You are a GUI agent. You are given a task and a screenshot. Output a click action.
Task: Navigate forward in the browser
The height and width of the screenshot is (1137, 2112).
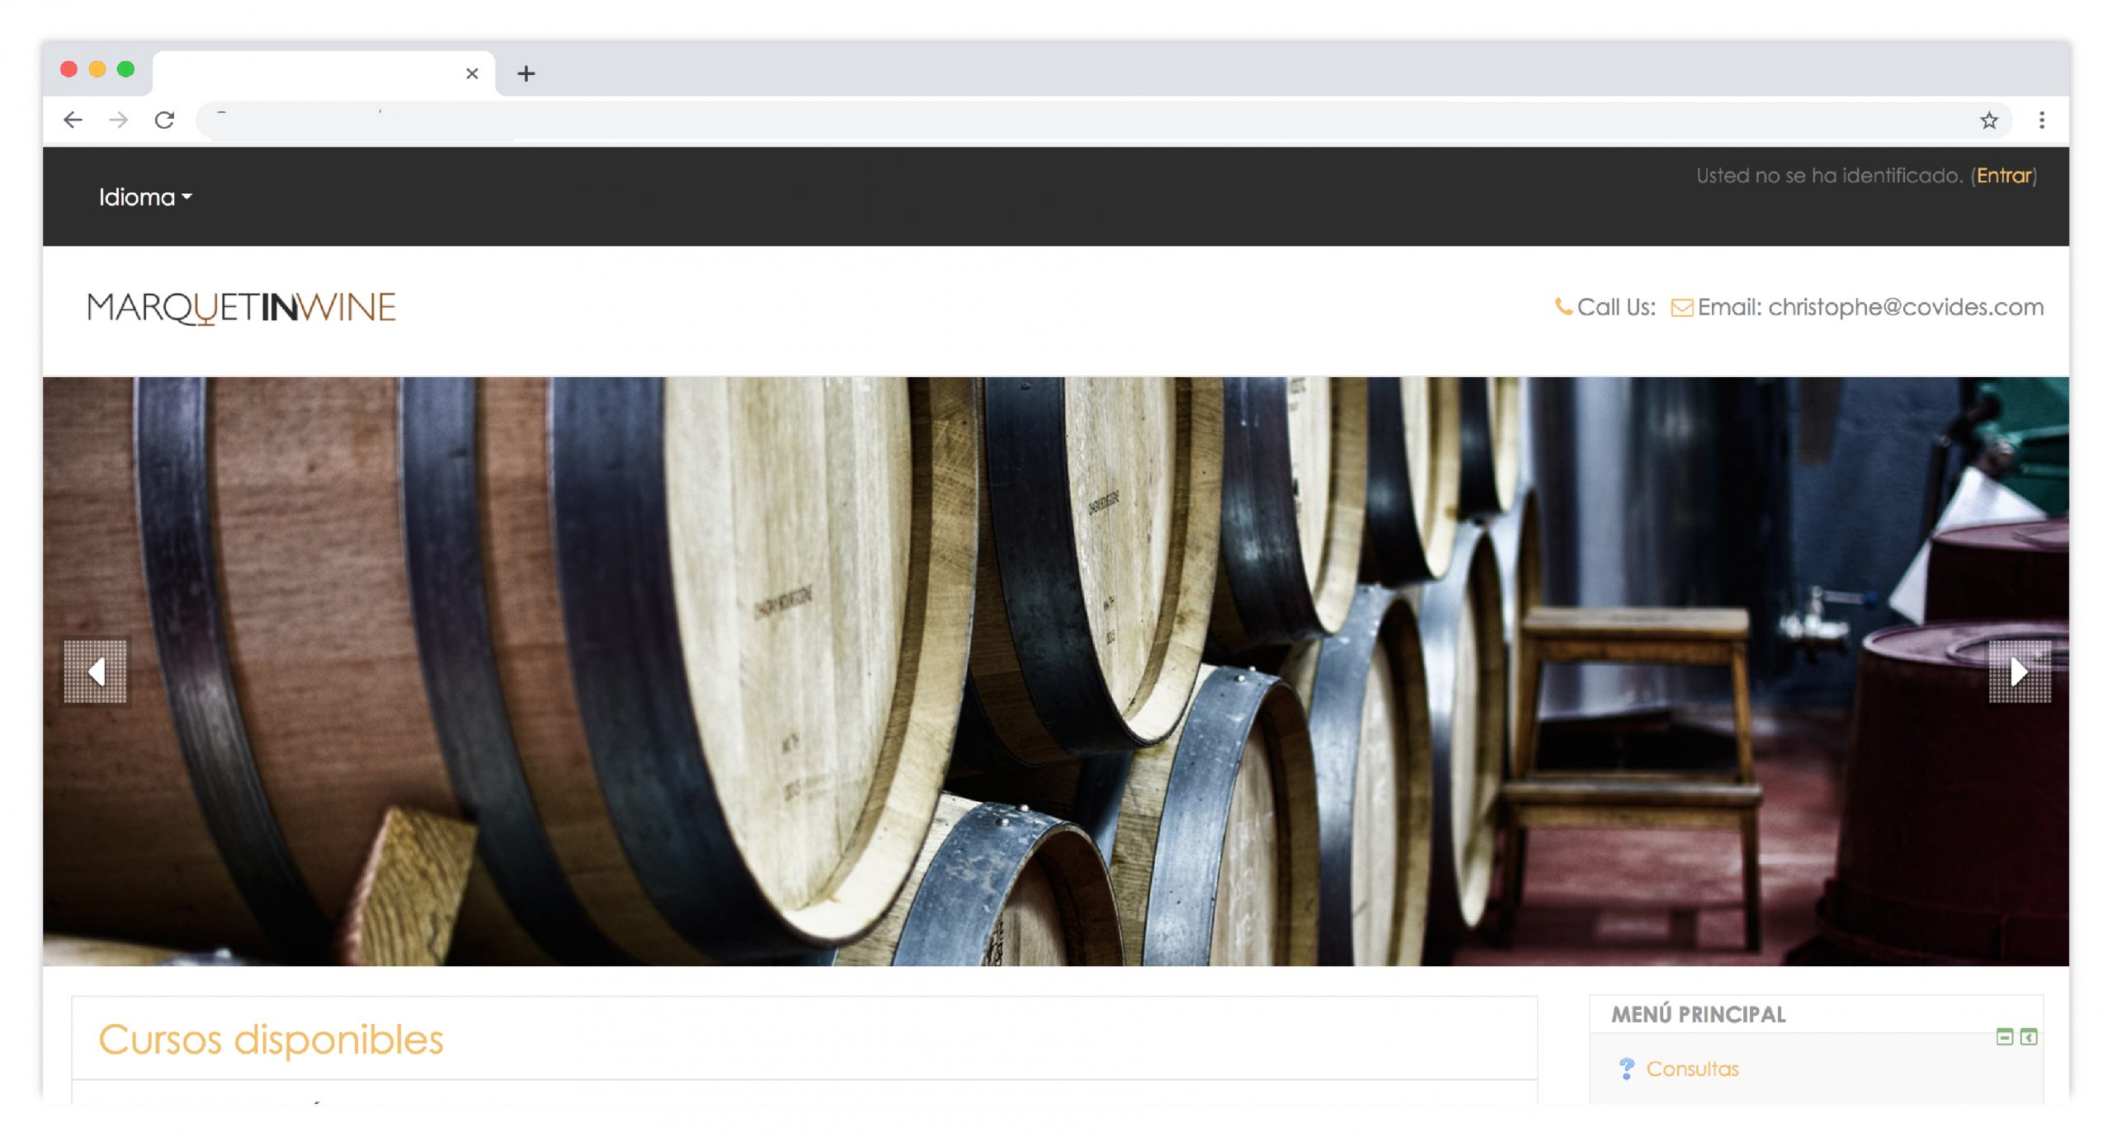(x=119, y=120)
